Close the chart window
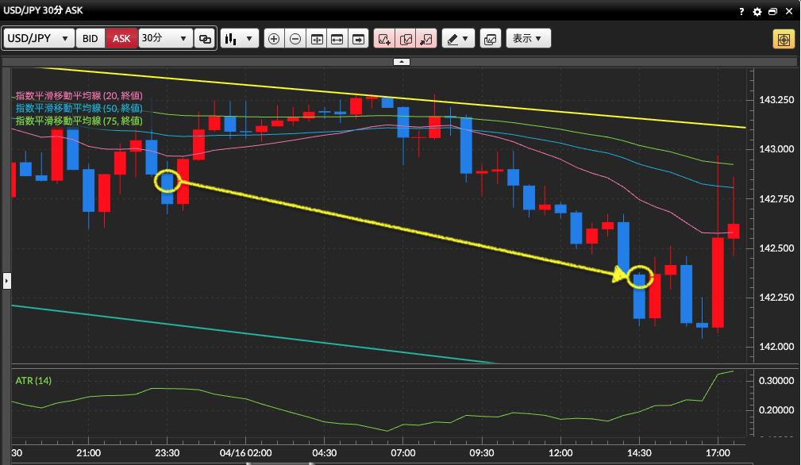 [789, 11]
